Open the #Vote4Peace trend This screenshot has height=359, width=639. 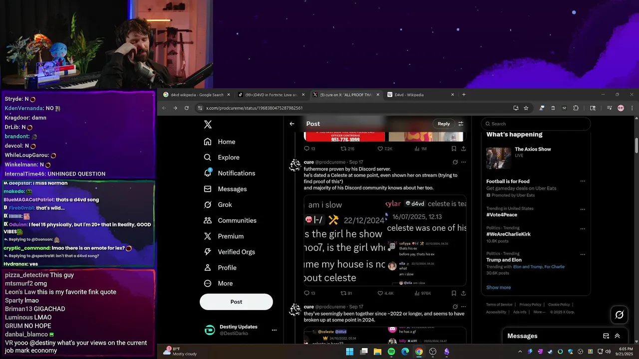(x=502, y=215)
